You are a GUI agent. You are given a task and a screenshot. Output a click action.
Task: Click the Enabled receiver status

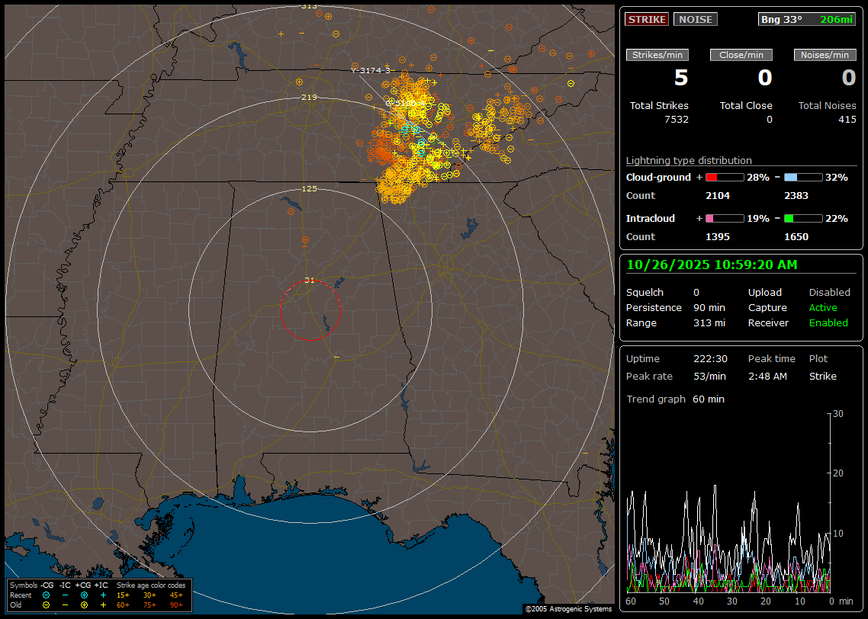click(x=828, y=322)
